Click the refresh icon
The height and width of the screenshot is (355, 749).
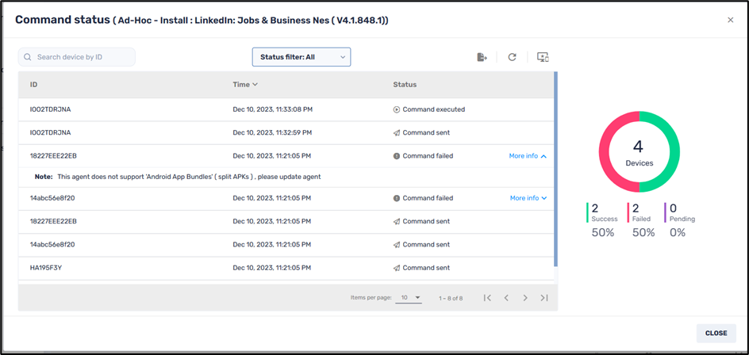pos(513,57)
